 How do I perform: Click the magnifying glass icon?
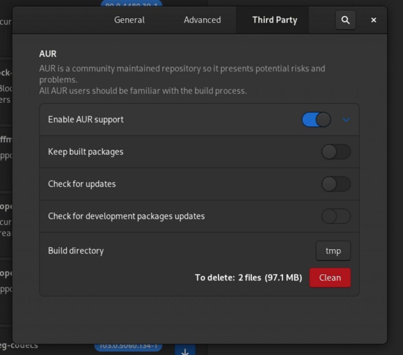click(x=345, y=20)
